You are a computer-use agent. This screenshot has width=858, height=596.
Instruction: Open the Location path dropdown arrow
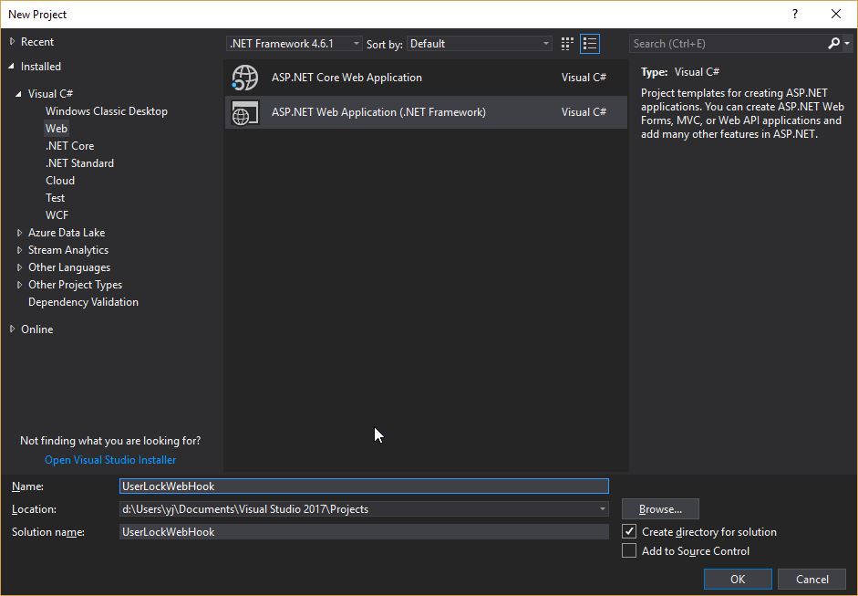[601, 508]
